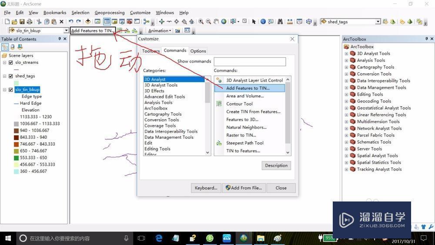Collapse the shed_tags layer tree
The image size is (435, 245).
(x=4, y=76)
